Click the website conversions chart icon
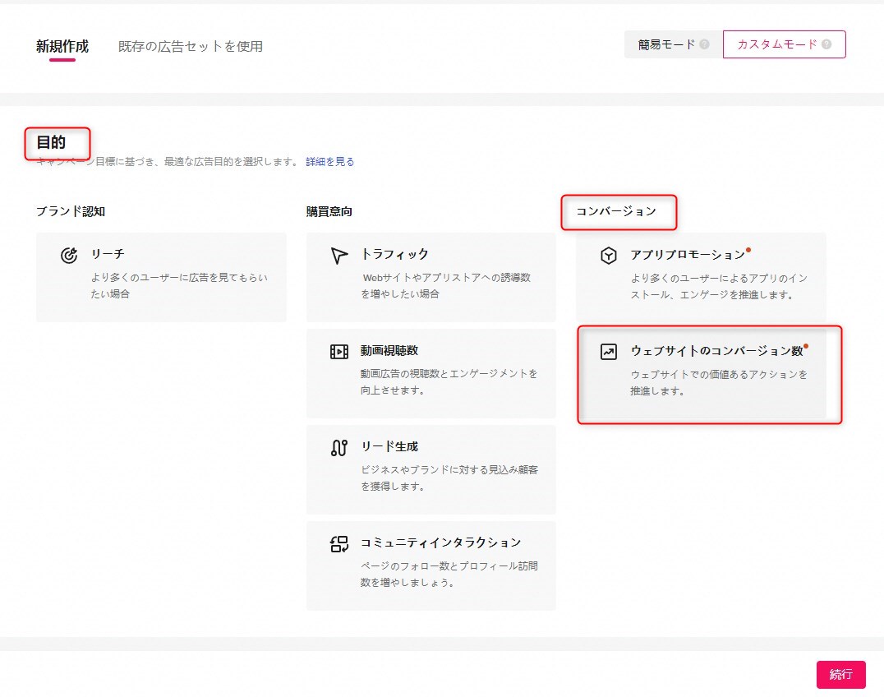The height and width of the screenshot is (697, 884). pos(608,352)
